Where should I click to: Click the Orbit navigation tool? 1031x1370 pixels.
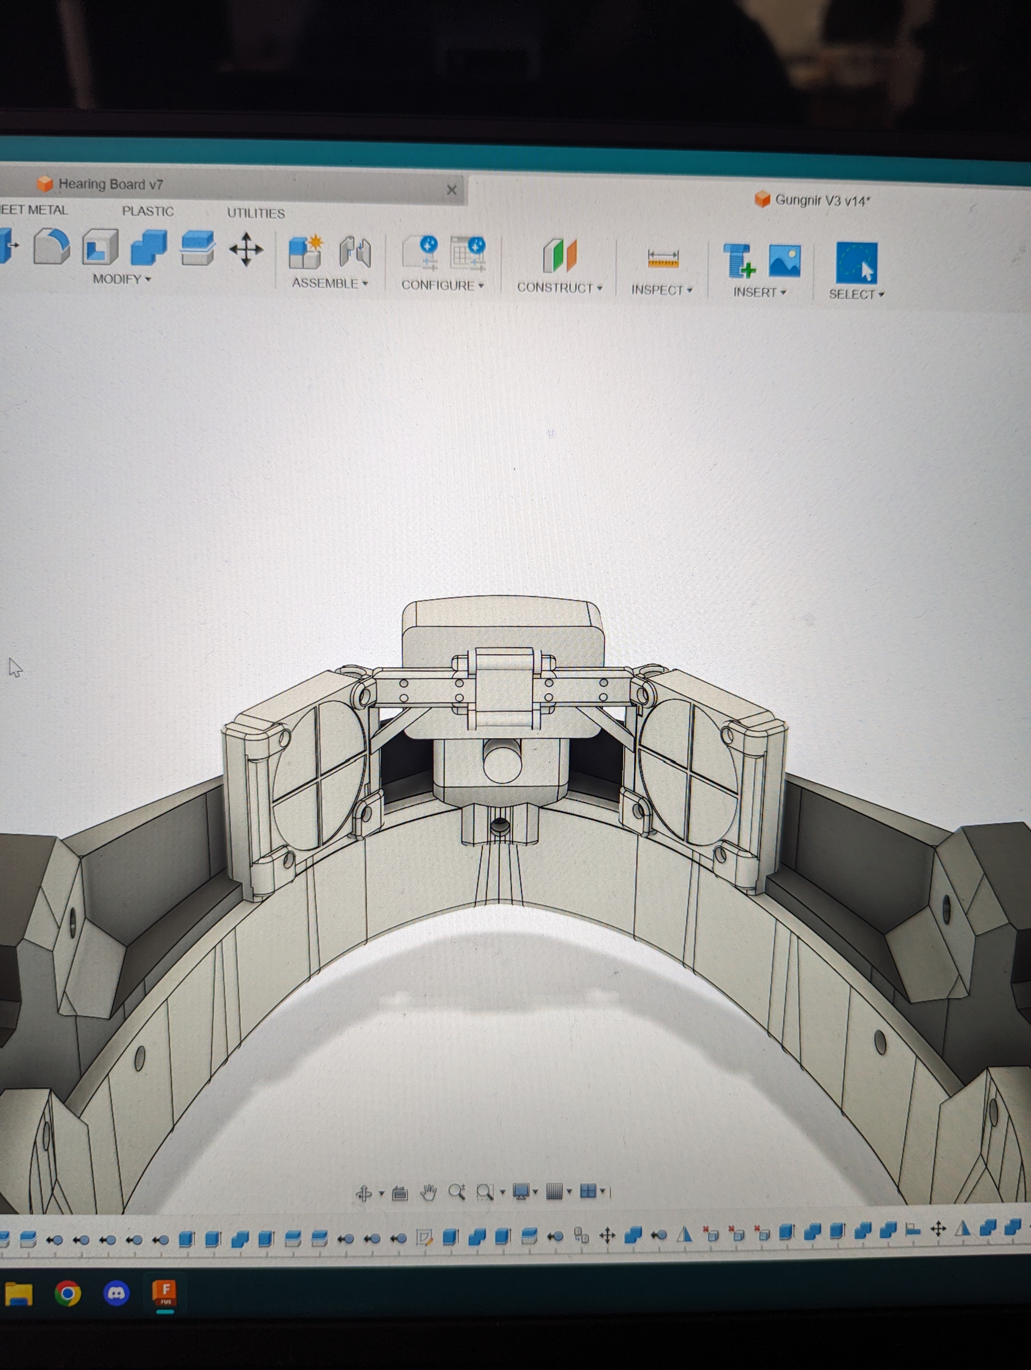click(x=364, y=1193)
